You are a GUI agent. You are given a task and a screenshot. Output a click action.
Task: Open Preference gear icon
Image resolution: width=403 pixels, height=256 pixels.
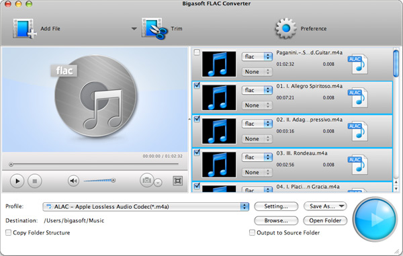tap(286, 28)
